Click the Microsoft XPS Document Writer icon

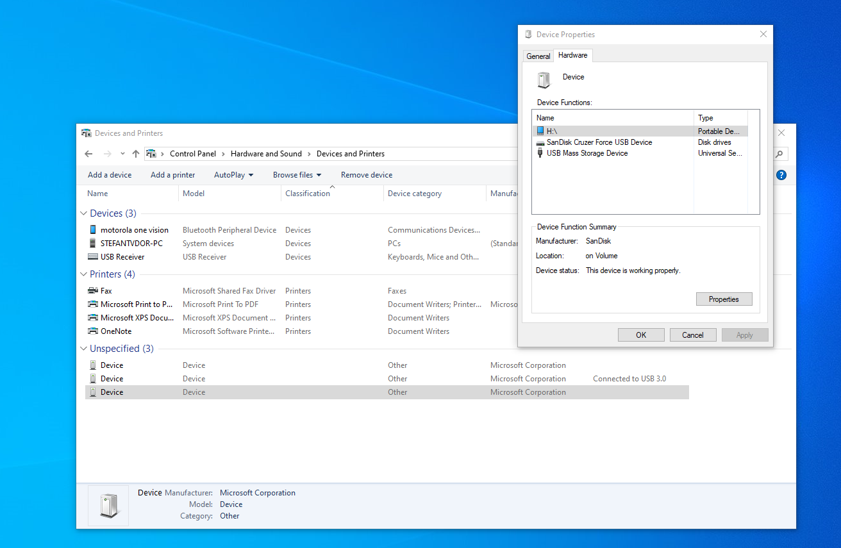click(x=93, y=317)
